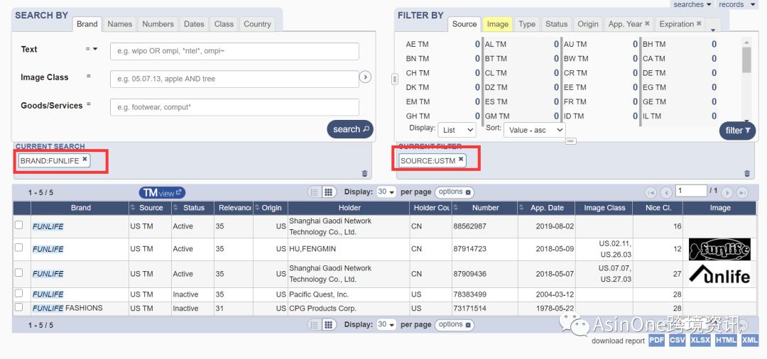Screen dimensions: 767x359
Task: Remove the BRAND:FUNLIFE search tag
Action: (85, 159)
